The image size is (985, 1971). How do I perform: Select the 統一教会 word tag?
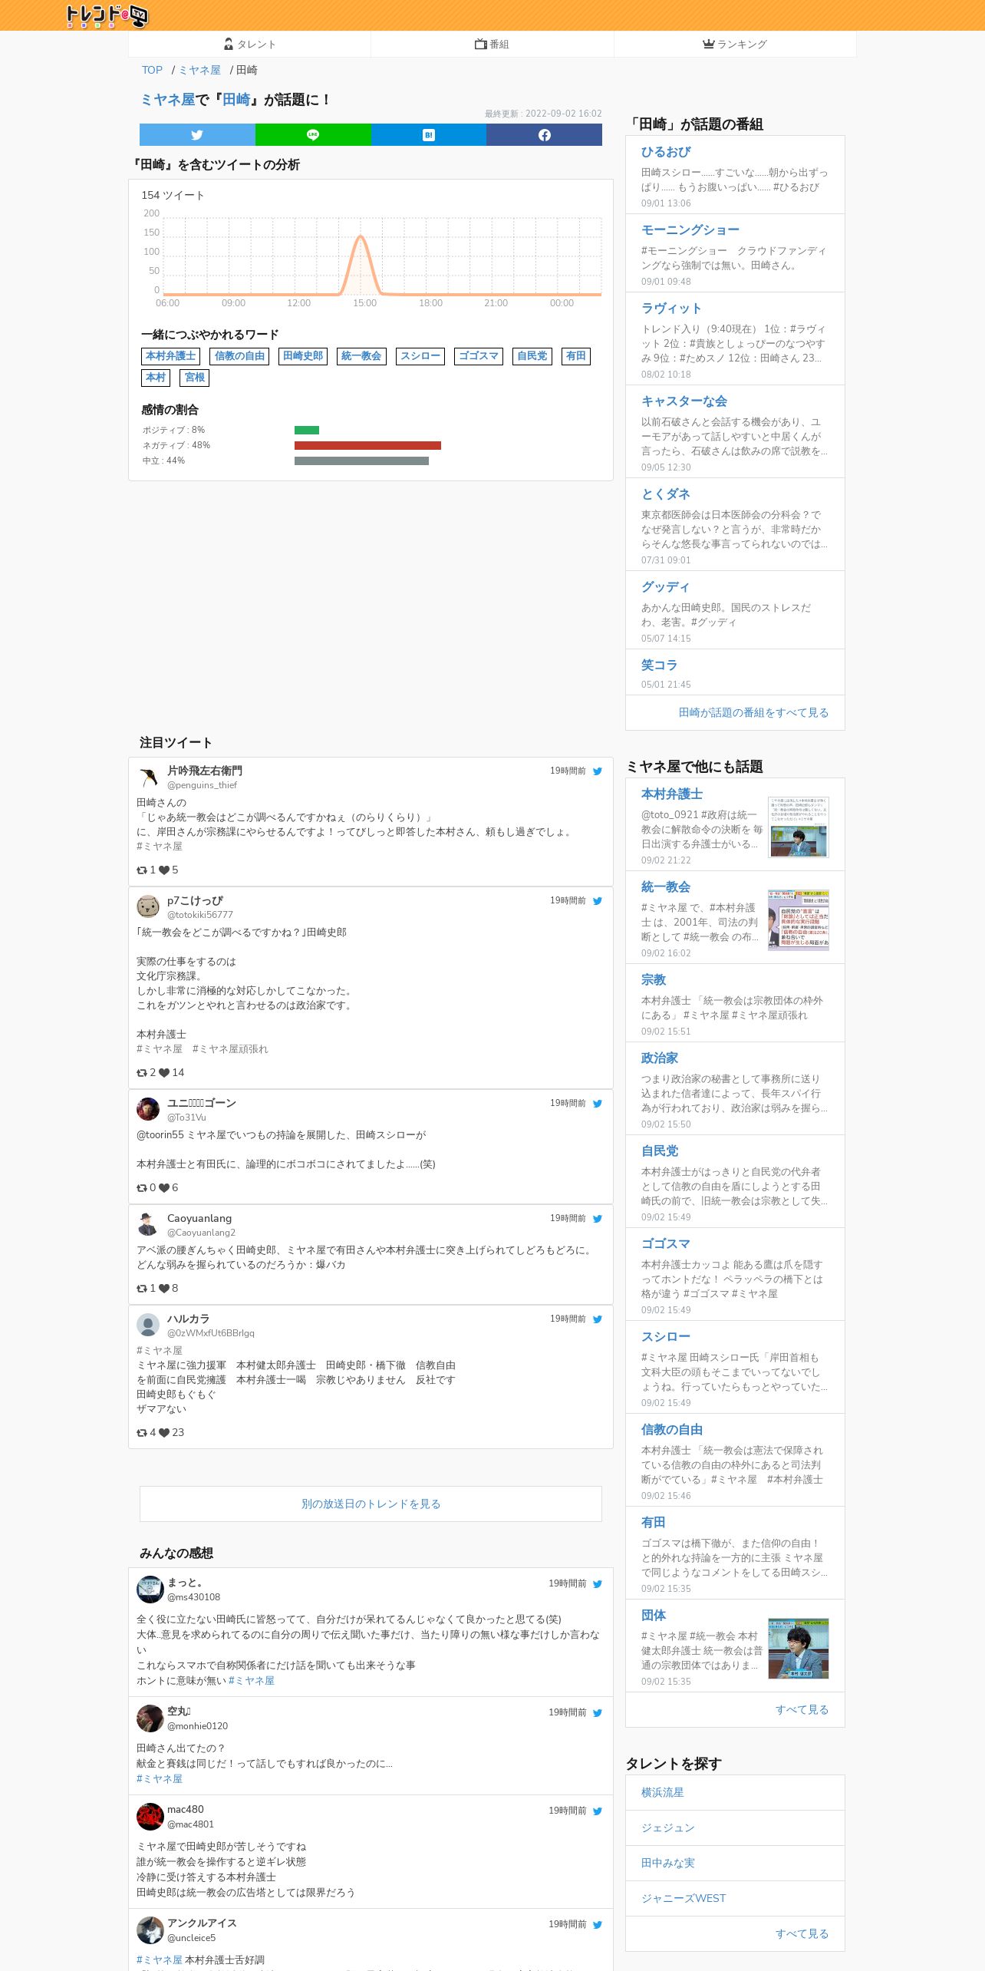pos(361,356)
